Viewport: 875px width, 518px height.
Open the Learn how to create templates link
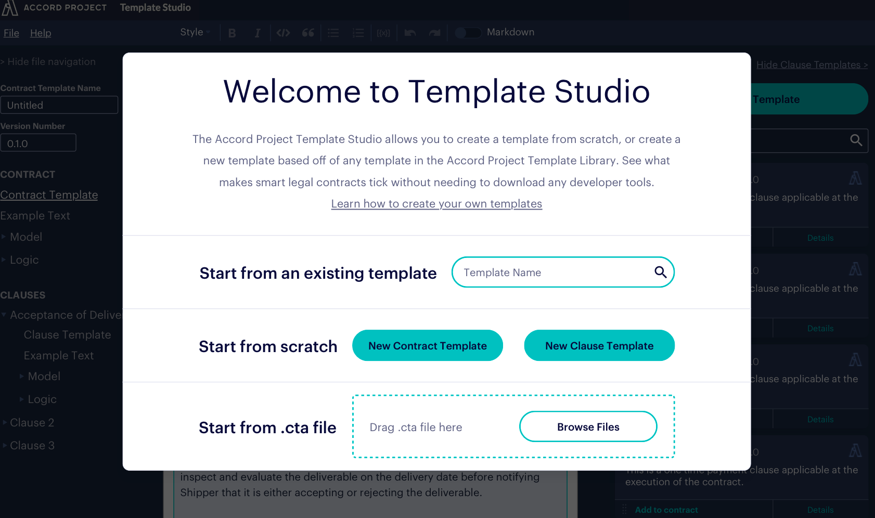(x=436, y=203)
